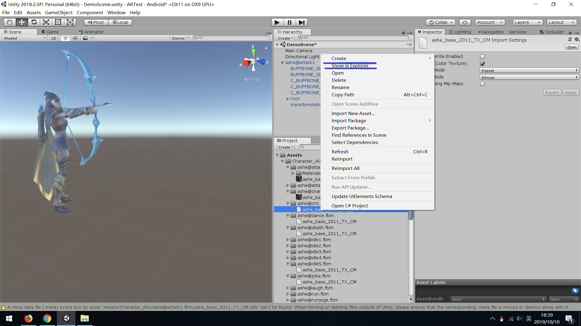Select the Scale tool
The height and width of the screenshot is (326, 581).
[x=46, y=22]
